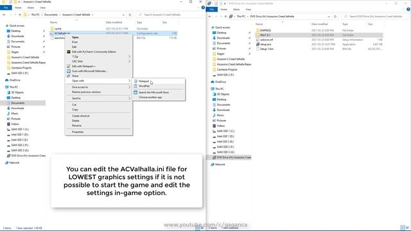The height and width of the screenshot is (231, 411).
Task: Open the Share tab in DVD Drive window
Action: click(x=236, y=10)
